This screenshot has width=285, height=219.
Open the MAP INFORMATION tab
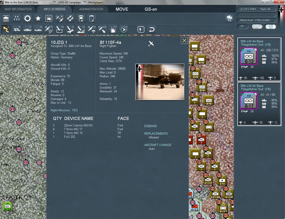click(18, 9)
